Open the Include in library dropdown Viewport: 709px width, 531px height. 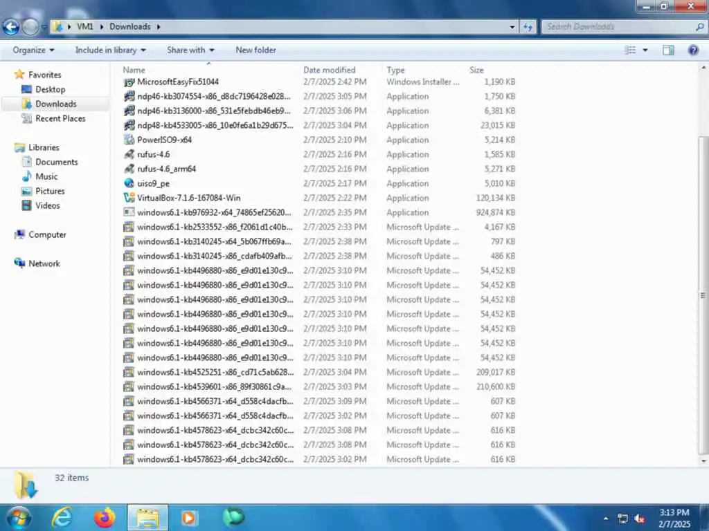[x=110, y=50]
